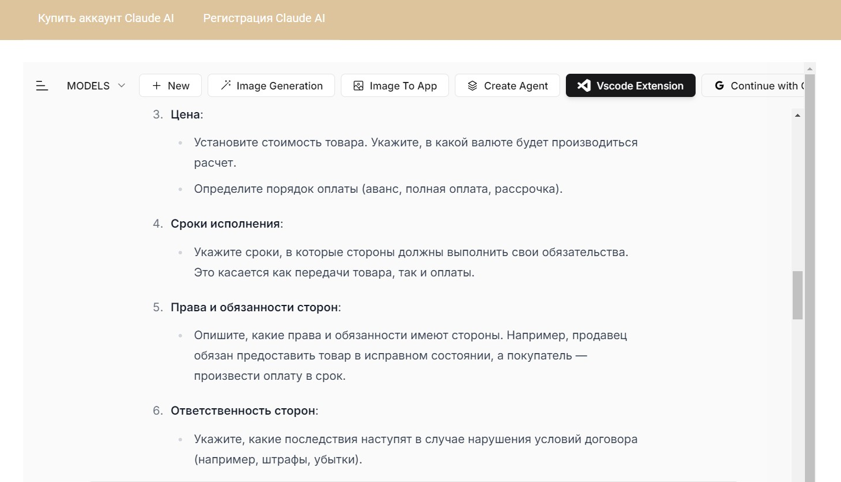The height and width of the screenshot is (482, 841).
Task: Click the outer frame scroll-up arrow
Action: coord(810,68)
